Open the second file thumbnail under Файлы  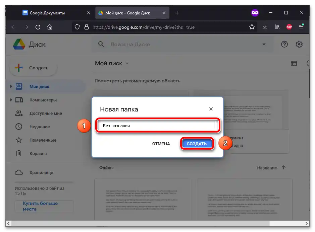[x=244, y=199]
